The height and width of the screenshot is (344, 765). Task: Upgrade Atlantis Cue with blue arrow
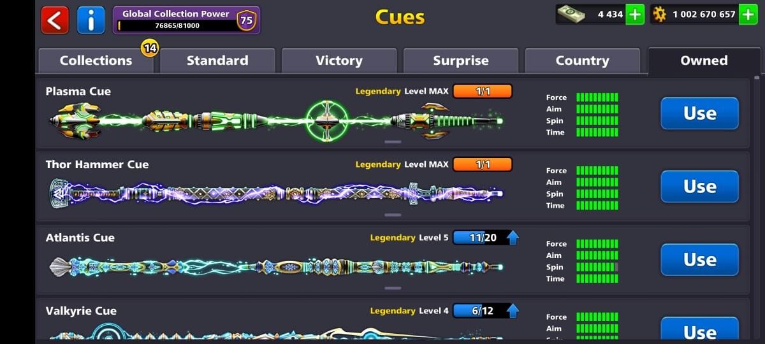pos(513,238)
